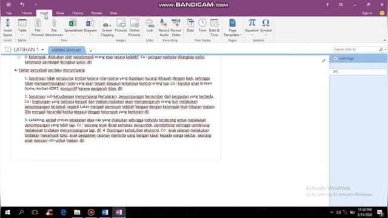Image resolution: width=388 pixels, height=218 pixels.
Task: Open Page Templates
Action: pos(232,27)
